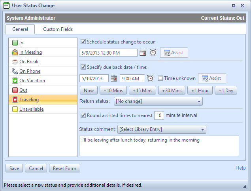Toggle Schedule status change to occur checkbox

pyautogui.click(x=83, y=42)
